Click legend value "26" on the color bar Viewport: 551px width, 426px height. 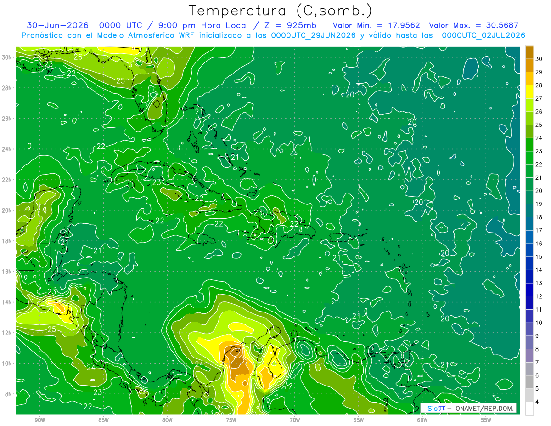tap(539, 112)
